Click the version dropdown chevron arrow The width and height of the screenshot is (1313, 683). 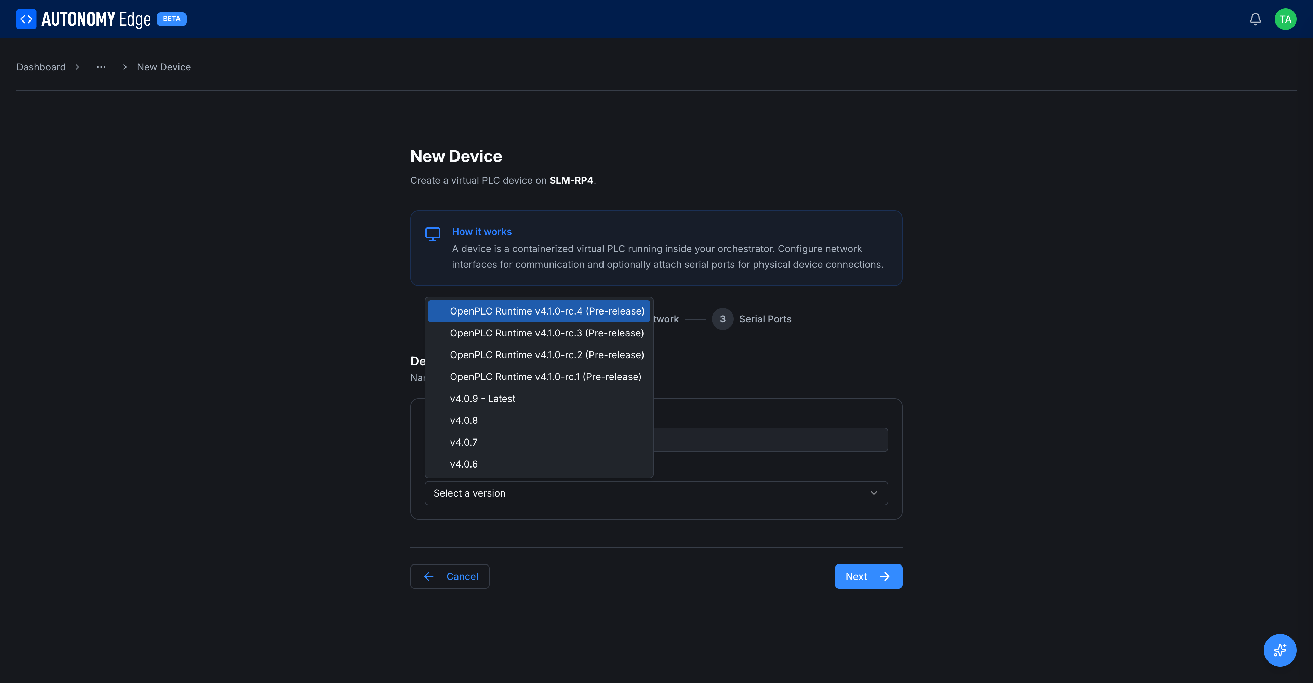(874, 493)
